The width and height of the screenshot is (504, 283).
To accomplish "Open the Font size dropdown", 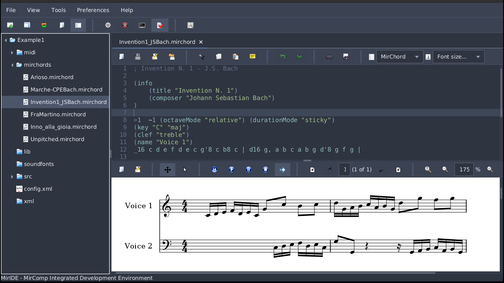I will [x=458, y=57].
